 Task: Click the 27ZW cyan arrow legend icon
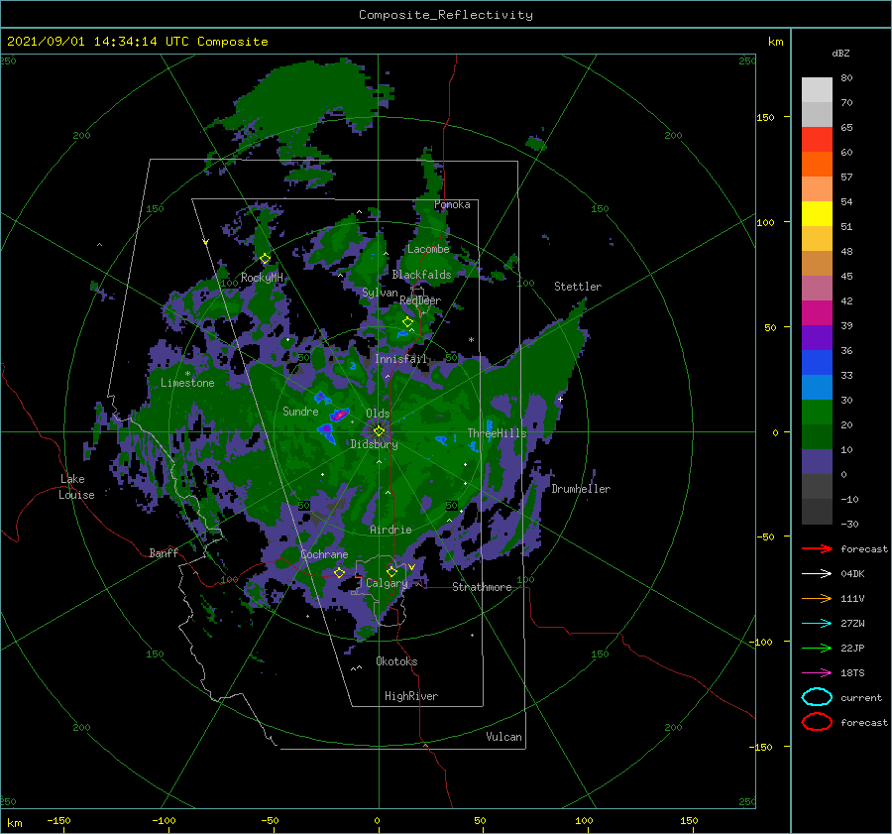click(x=817, y=624)
